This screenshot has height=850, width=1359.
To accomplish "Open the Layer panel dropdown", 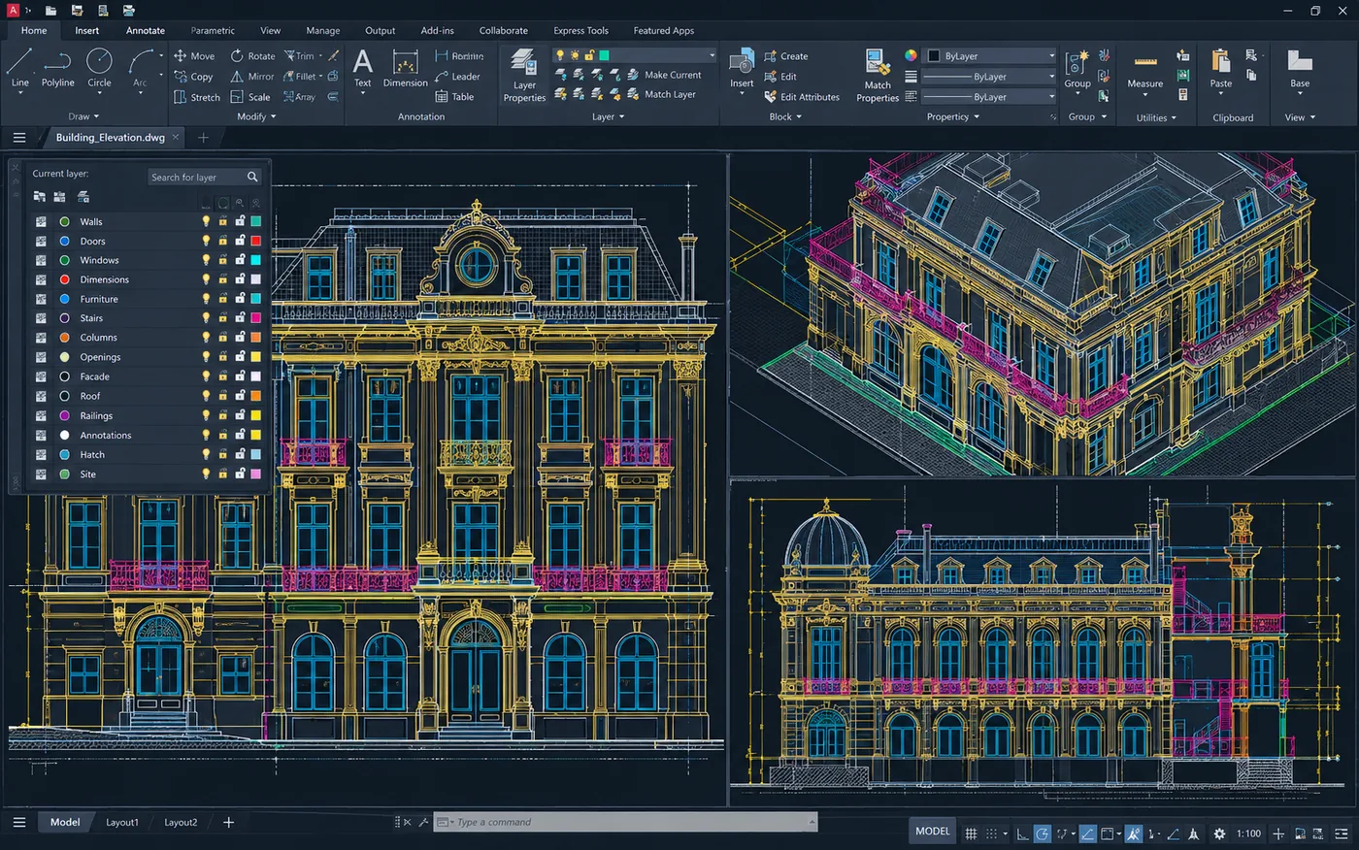I will (x=609, y=116).
